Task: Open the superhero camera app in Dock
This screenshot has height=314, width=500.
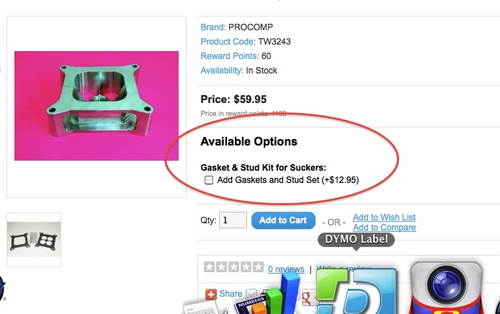Action: click(x=447, y=287)
